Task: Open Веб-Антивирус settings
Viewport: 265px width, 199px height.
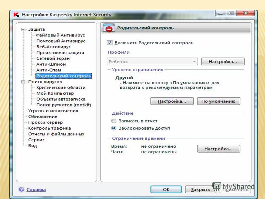Action: 53,47
